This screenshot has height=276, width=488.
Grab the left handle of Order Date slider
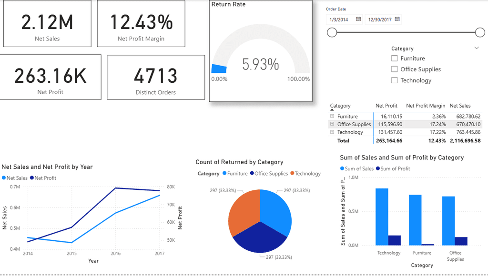tap(332, 32)
